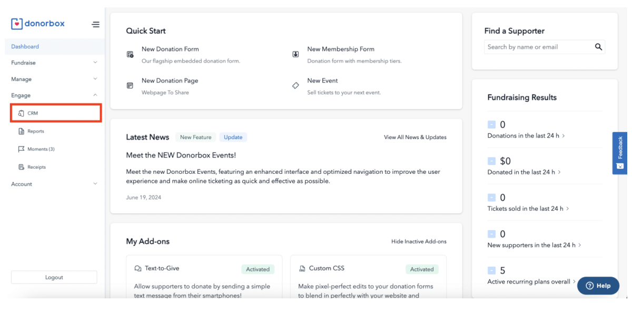Click the New Donation Page icon
Viewport: 632px width, 312px height.
[130, 86]
